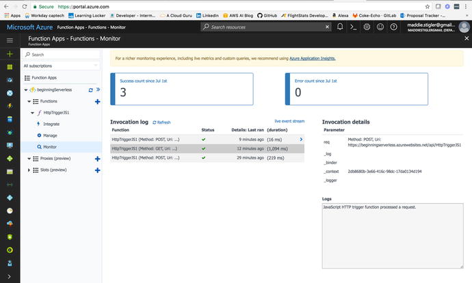The width and height of the screenshot is (472, 283).
Task: Expand the Proxies (preview) node
Action: (29, 158)
